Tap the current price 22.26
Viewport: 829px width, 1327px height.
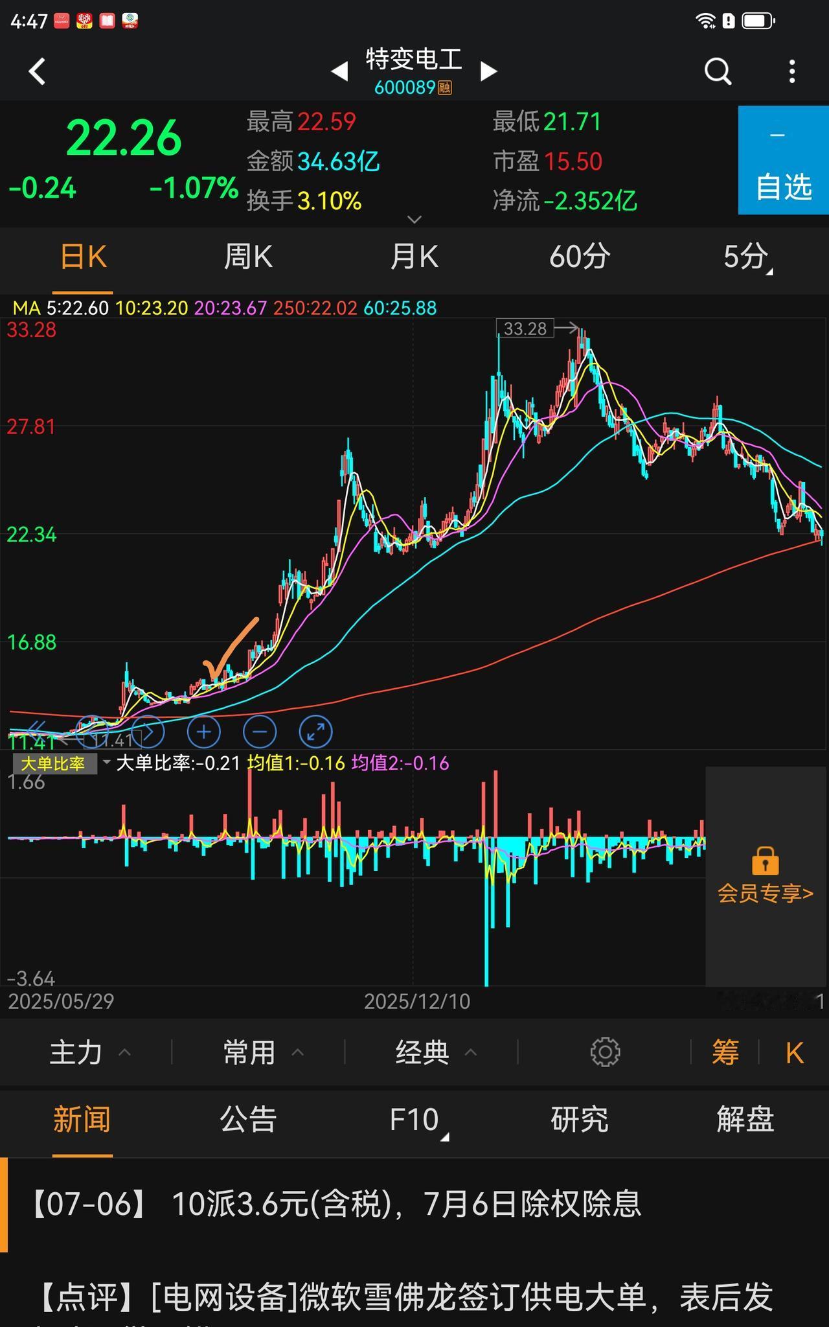click(124, 139)
